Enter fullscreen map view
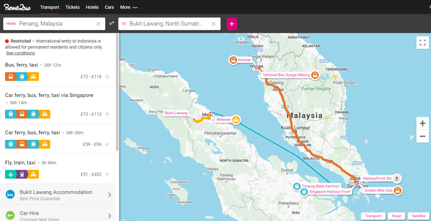The width and height of the screenshot is (431, 221). click(423, 42)
